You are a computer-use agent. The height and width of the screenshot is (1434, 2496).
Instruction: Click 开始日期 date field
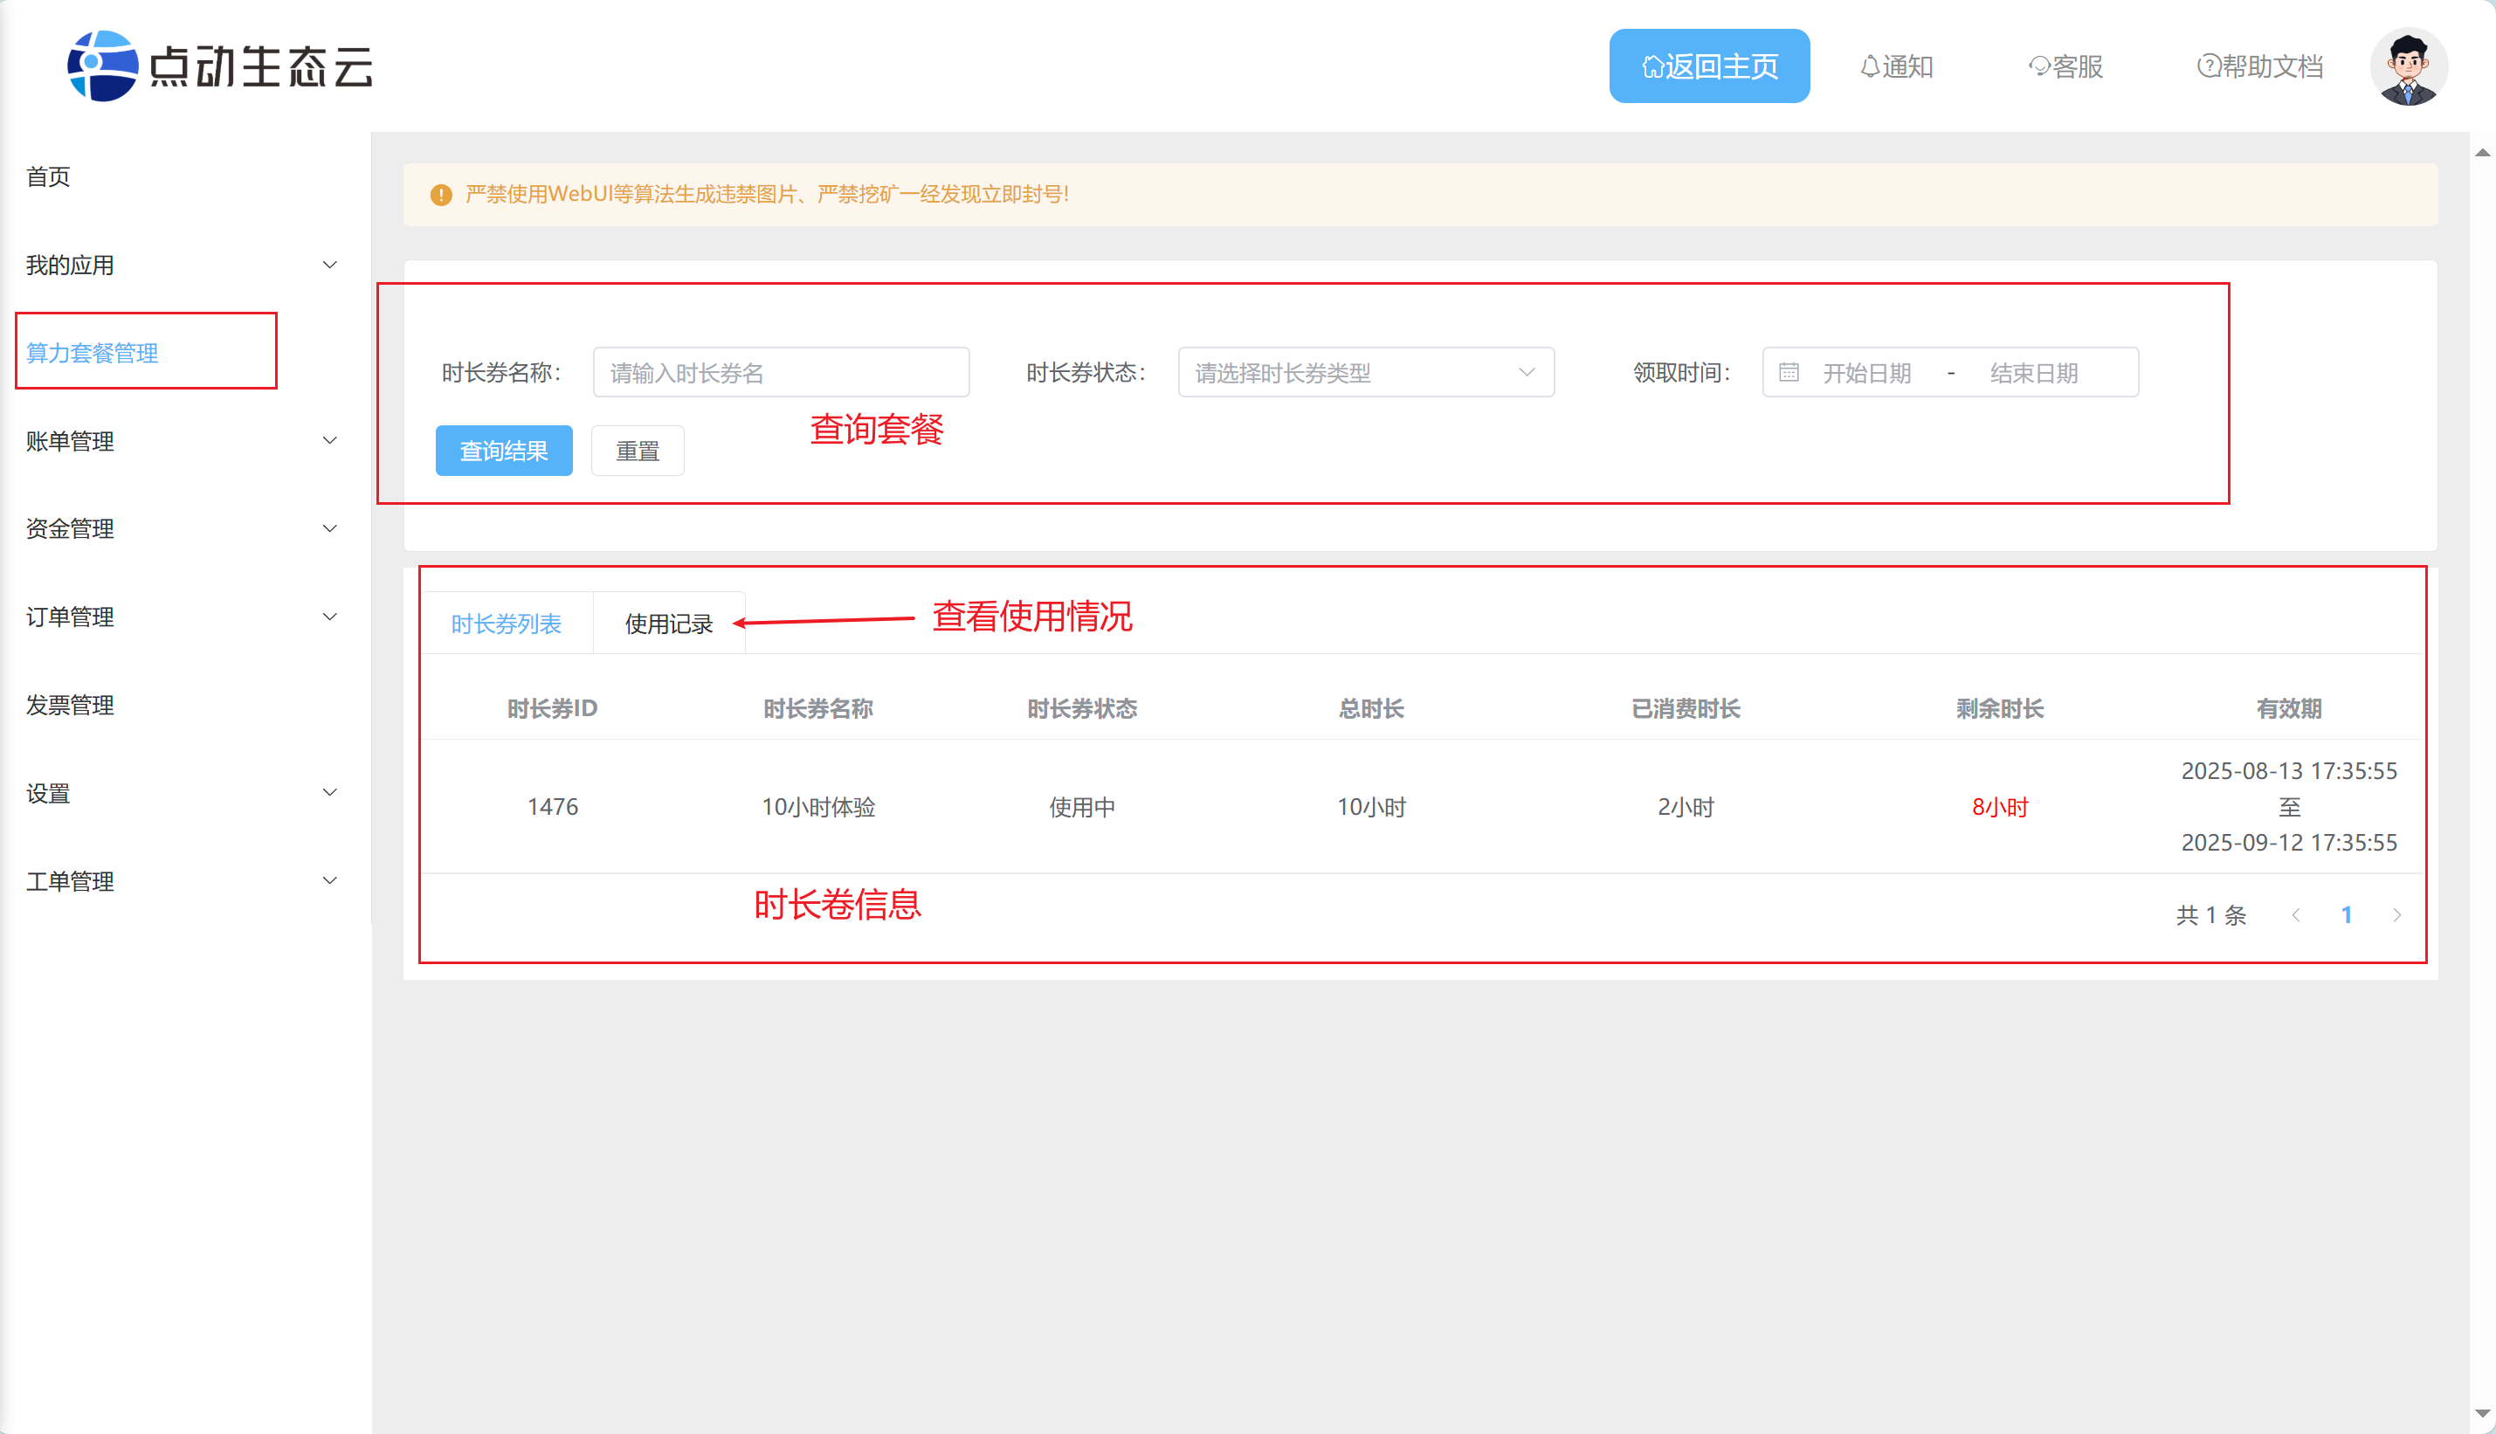tap(1867, 373)
